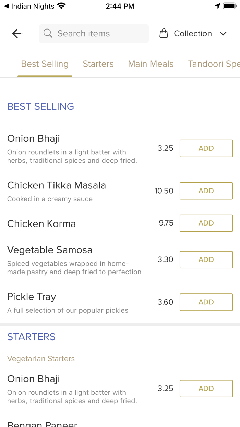Open the Main Meals tab
The height and width of the screenshot is (427, 240).
coord(151,64)
